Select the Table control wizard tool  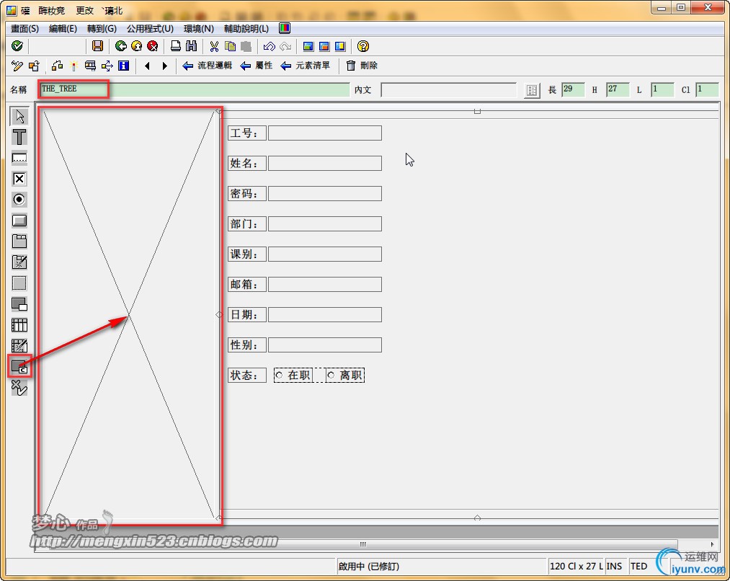click(19, 345)
